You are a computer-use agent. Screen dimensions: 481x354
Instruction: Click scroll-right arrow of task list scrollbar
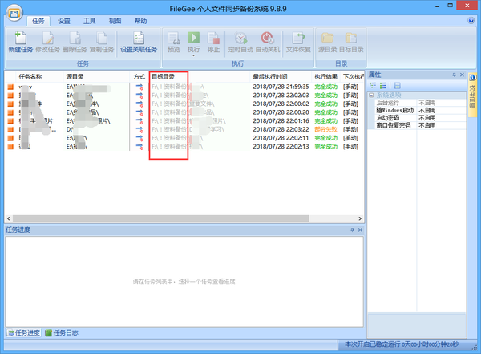point(360,218)
